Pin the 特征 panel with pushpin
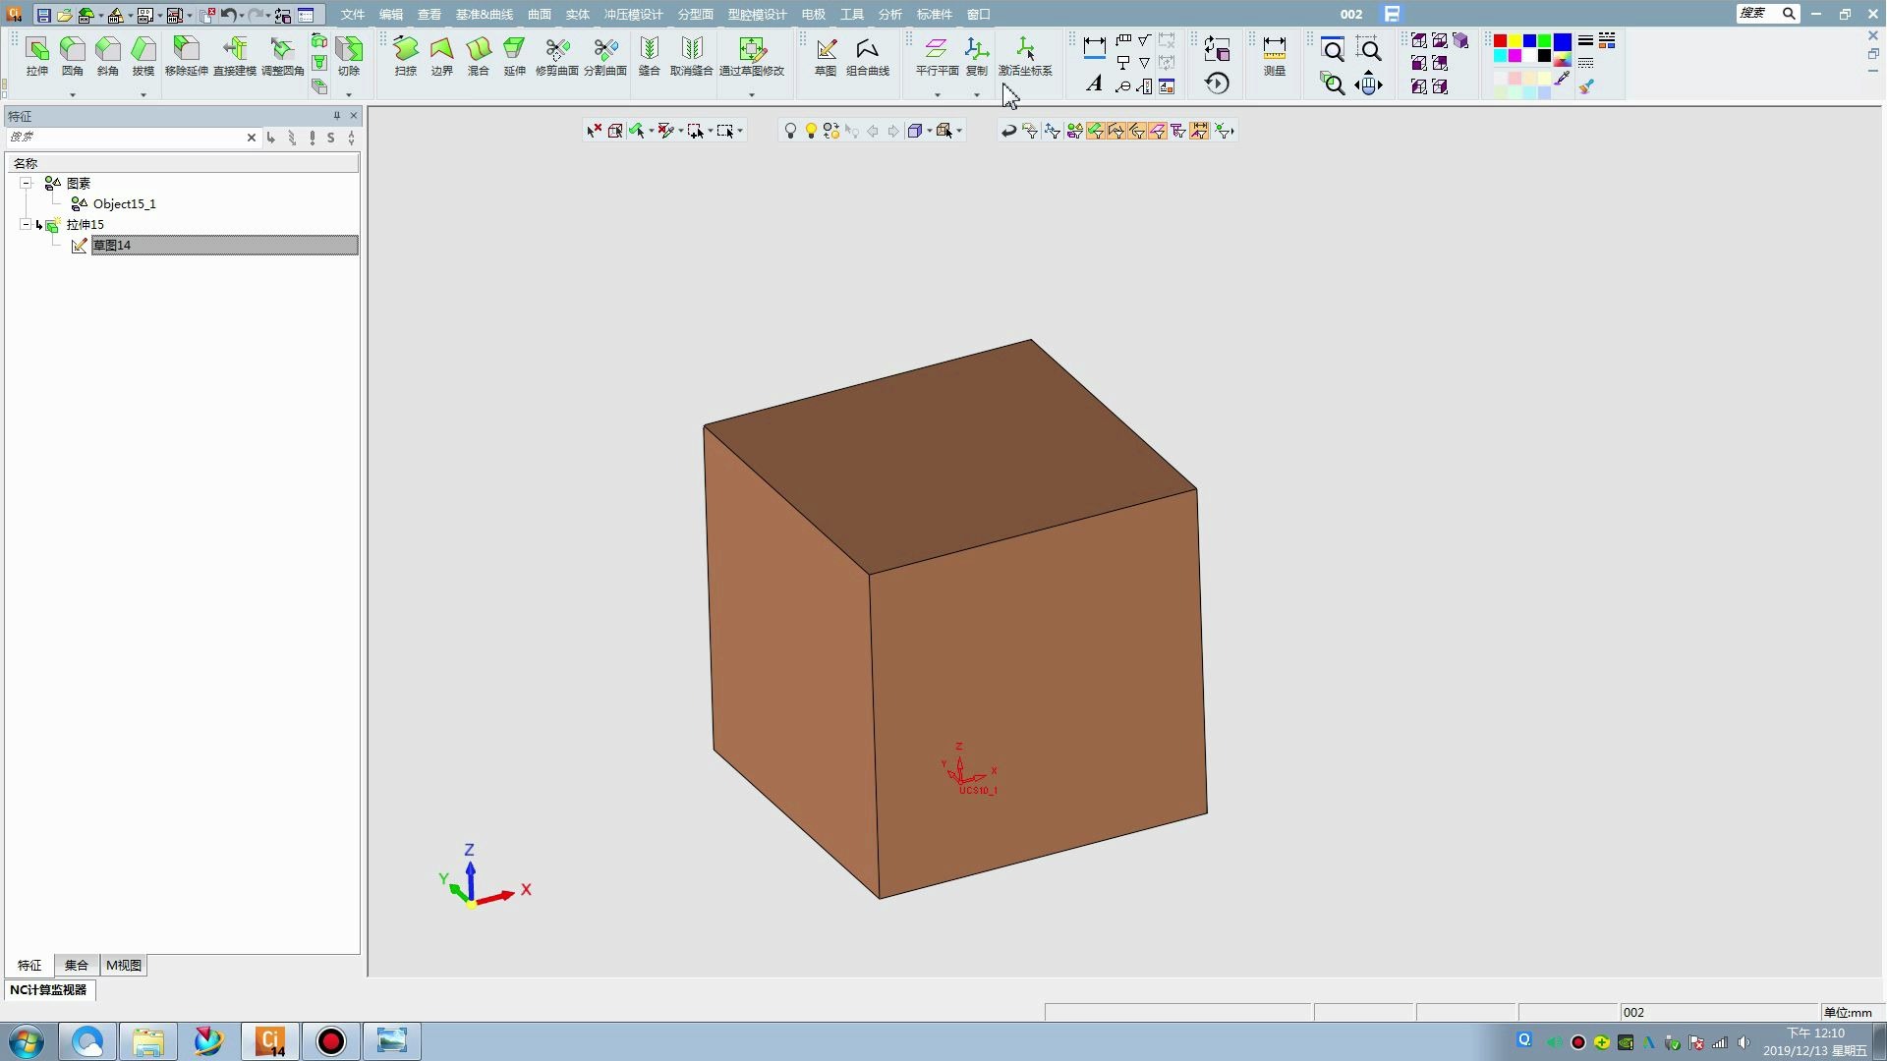The width and height of the screenshot is (1887, 1061). [336, 116]
